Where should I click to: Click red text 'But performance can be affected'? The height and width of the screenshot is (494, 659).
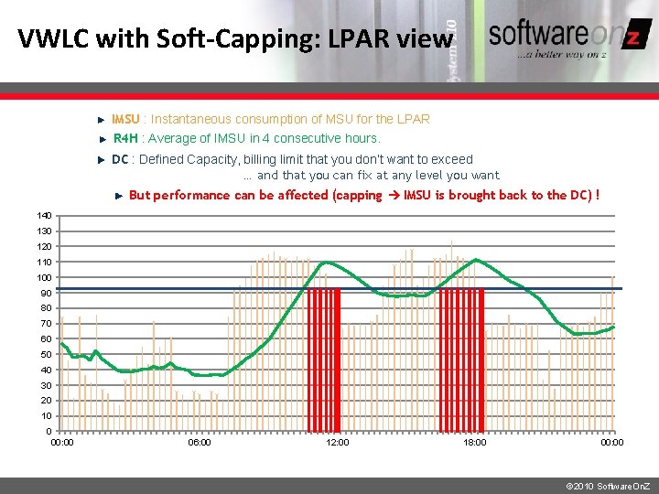[228, 196]
